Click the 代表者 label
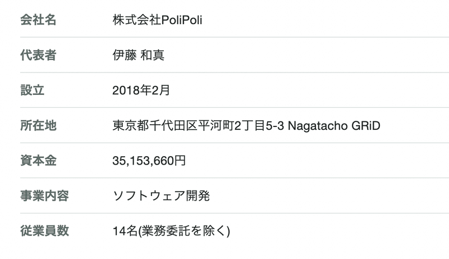449x259 pixels. pyautogui.click(x=38, y=55)
